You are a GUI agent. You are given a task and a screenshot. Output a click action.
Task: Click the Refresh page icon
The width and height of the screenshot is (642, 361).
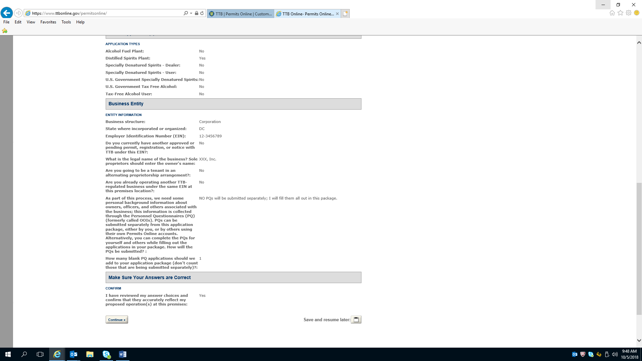(202, 13)
